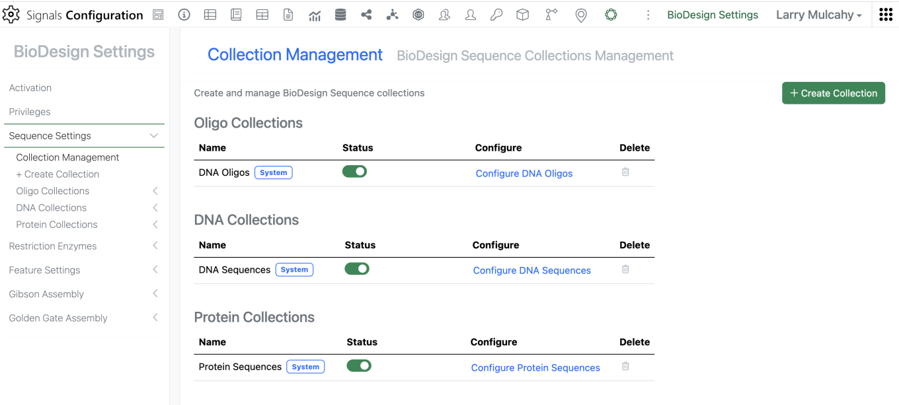899x405 pixels.
Task: Toggle DNA Oligos collection status off
Action: pyautogui.click(x=354, y=172)
